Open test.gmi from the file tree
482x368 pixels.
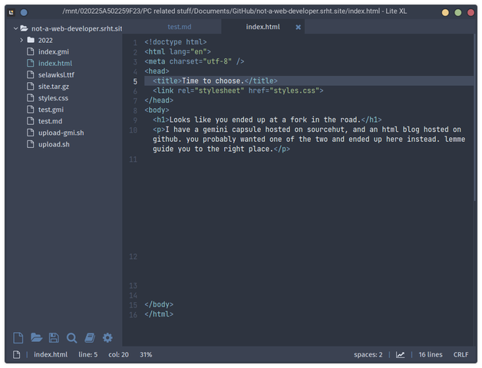[51, 110]
